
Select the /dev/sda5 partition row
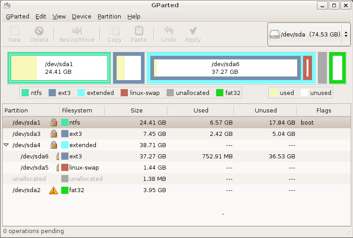point(176,167)
